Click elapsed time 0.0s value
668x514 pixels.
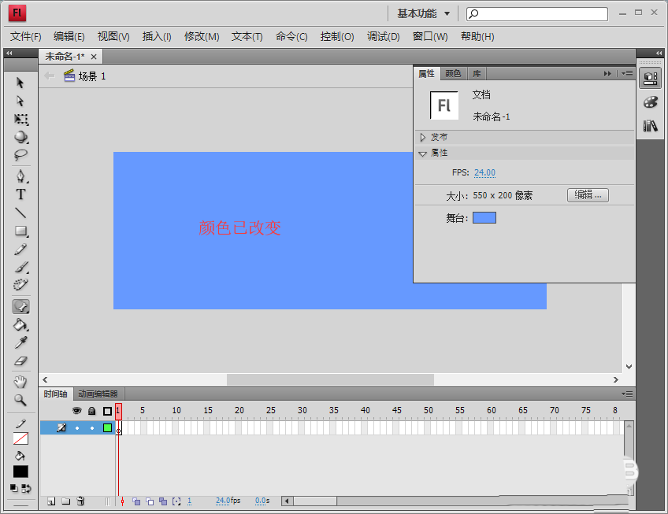tap(262, 501)
